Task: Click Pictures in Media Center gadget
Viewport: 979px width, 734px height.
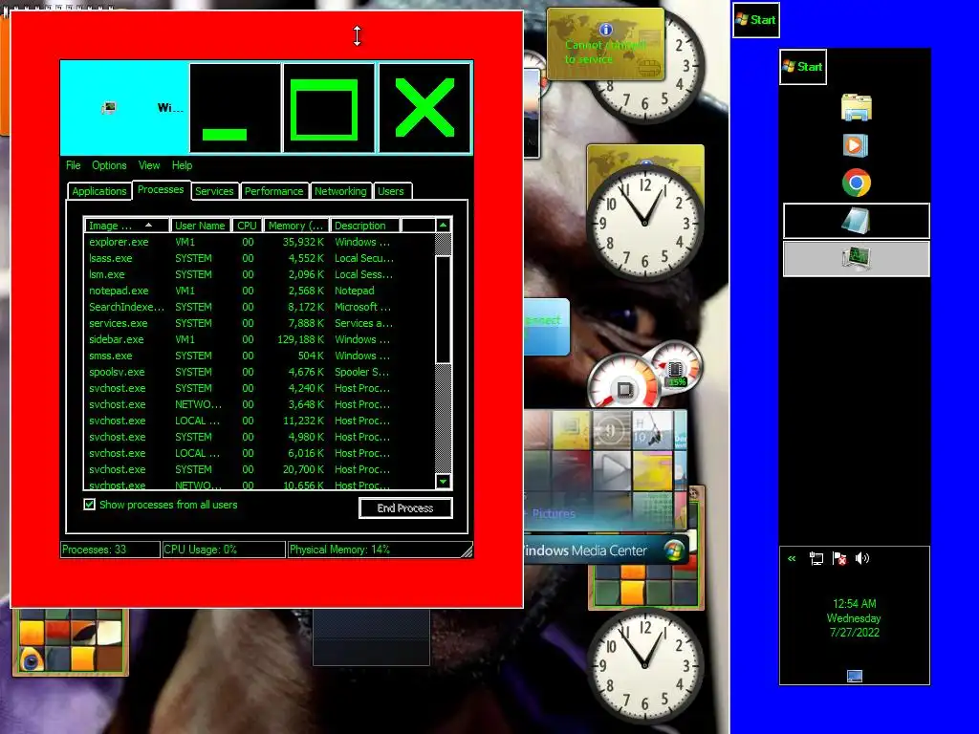Action: [554, 513]
